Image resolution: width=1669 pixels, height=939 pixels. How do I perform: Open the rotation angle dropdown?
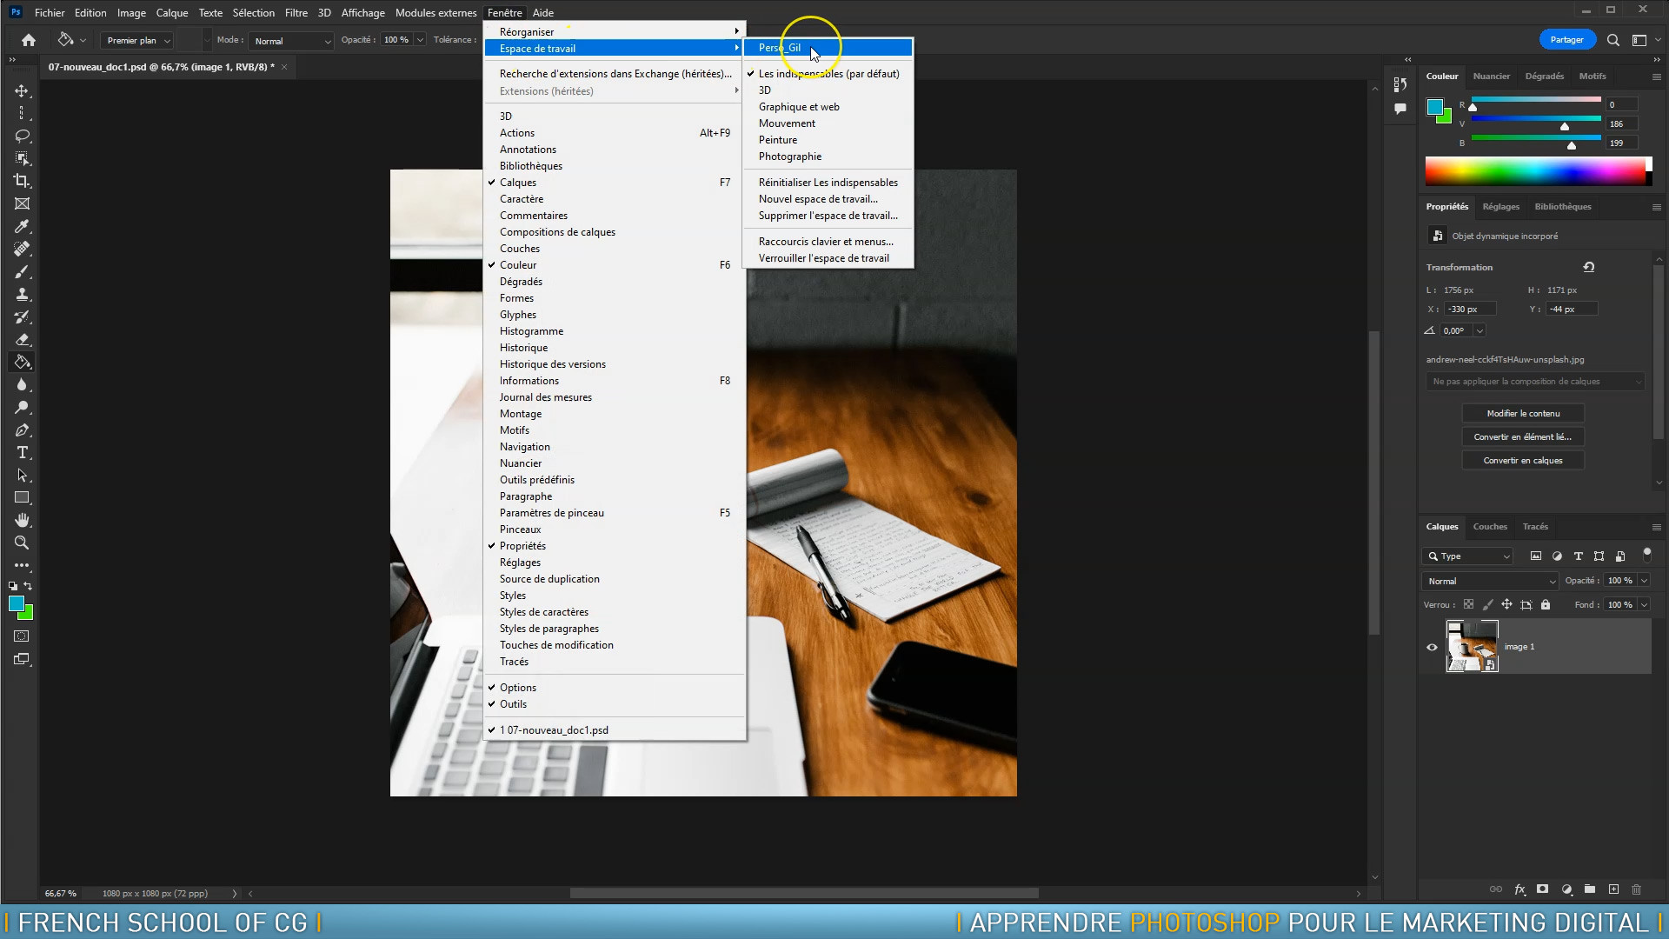tap(1479, 331)
